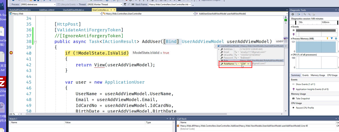
Task: Pause the Events track in Diagnostic Tools
Action: click(294, 30)
